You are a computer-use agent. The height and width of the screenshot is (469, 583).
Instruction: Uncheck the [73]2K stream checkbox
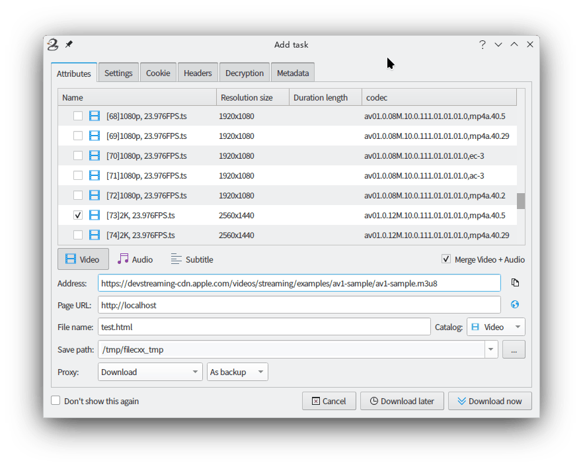point(78,215)
